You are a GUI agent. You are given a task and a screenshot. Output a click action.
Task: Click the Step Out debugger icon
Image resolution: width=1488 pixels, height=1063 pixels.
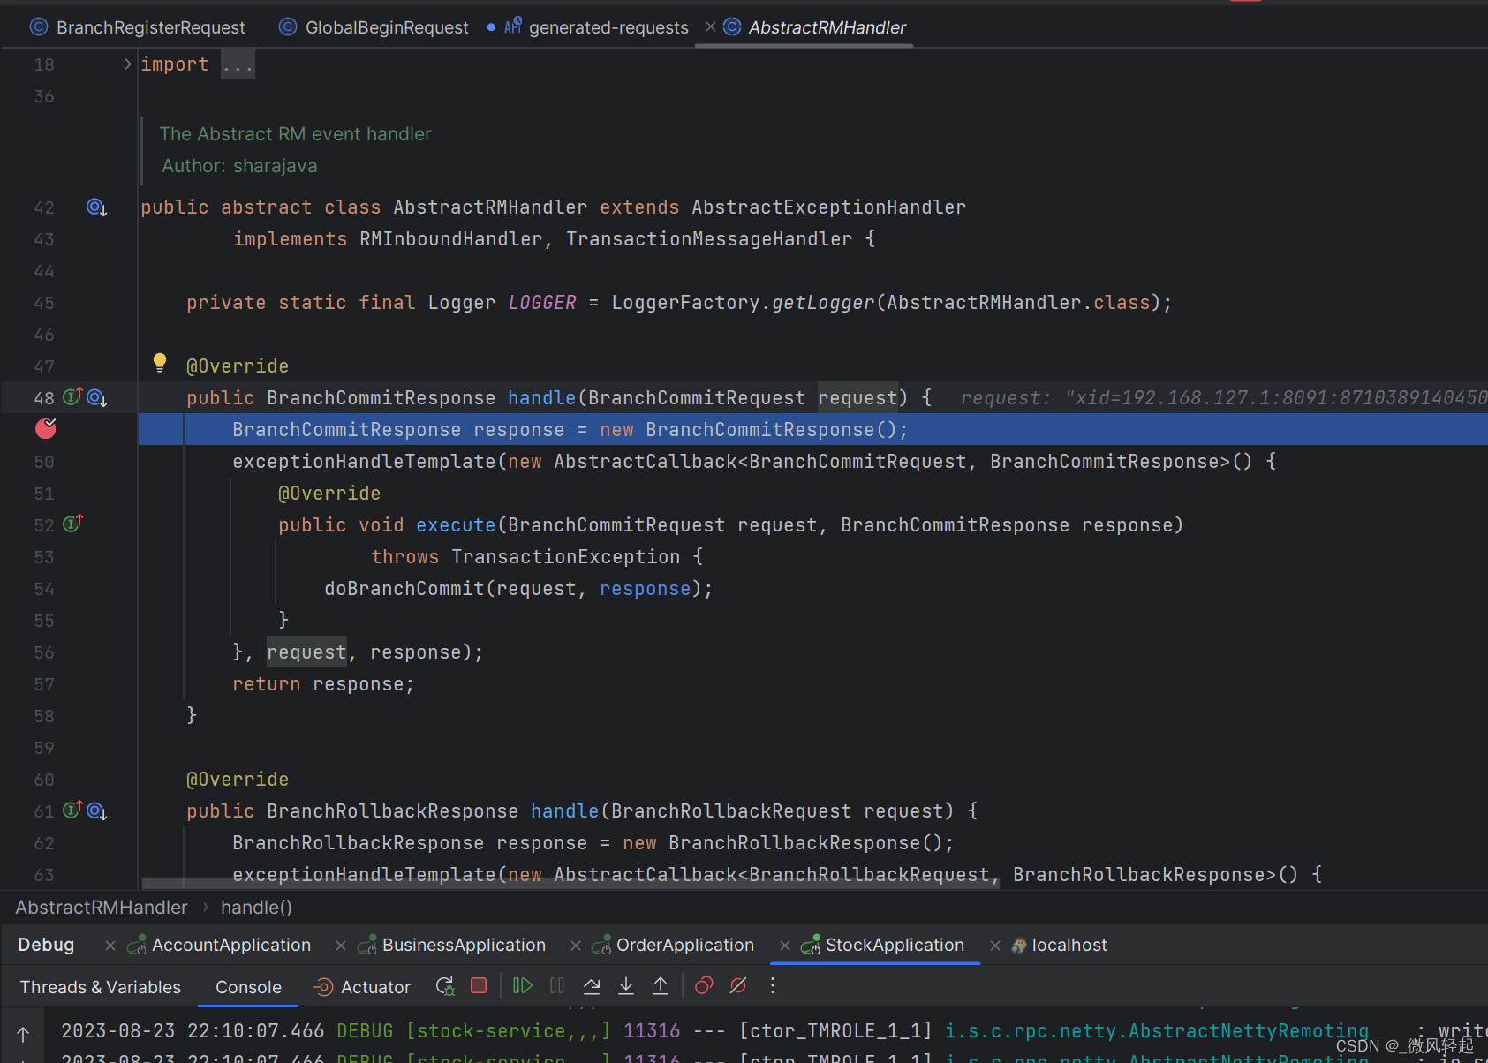coord(661,986)
